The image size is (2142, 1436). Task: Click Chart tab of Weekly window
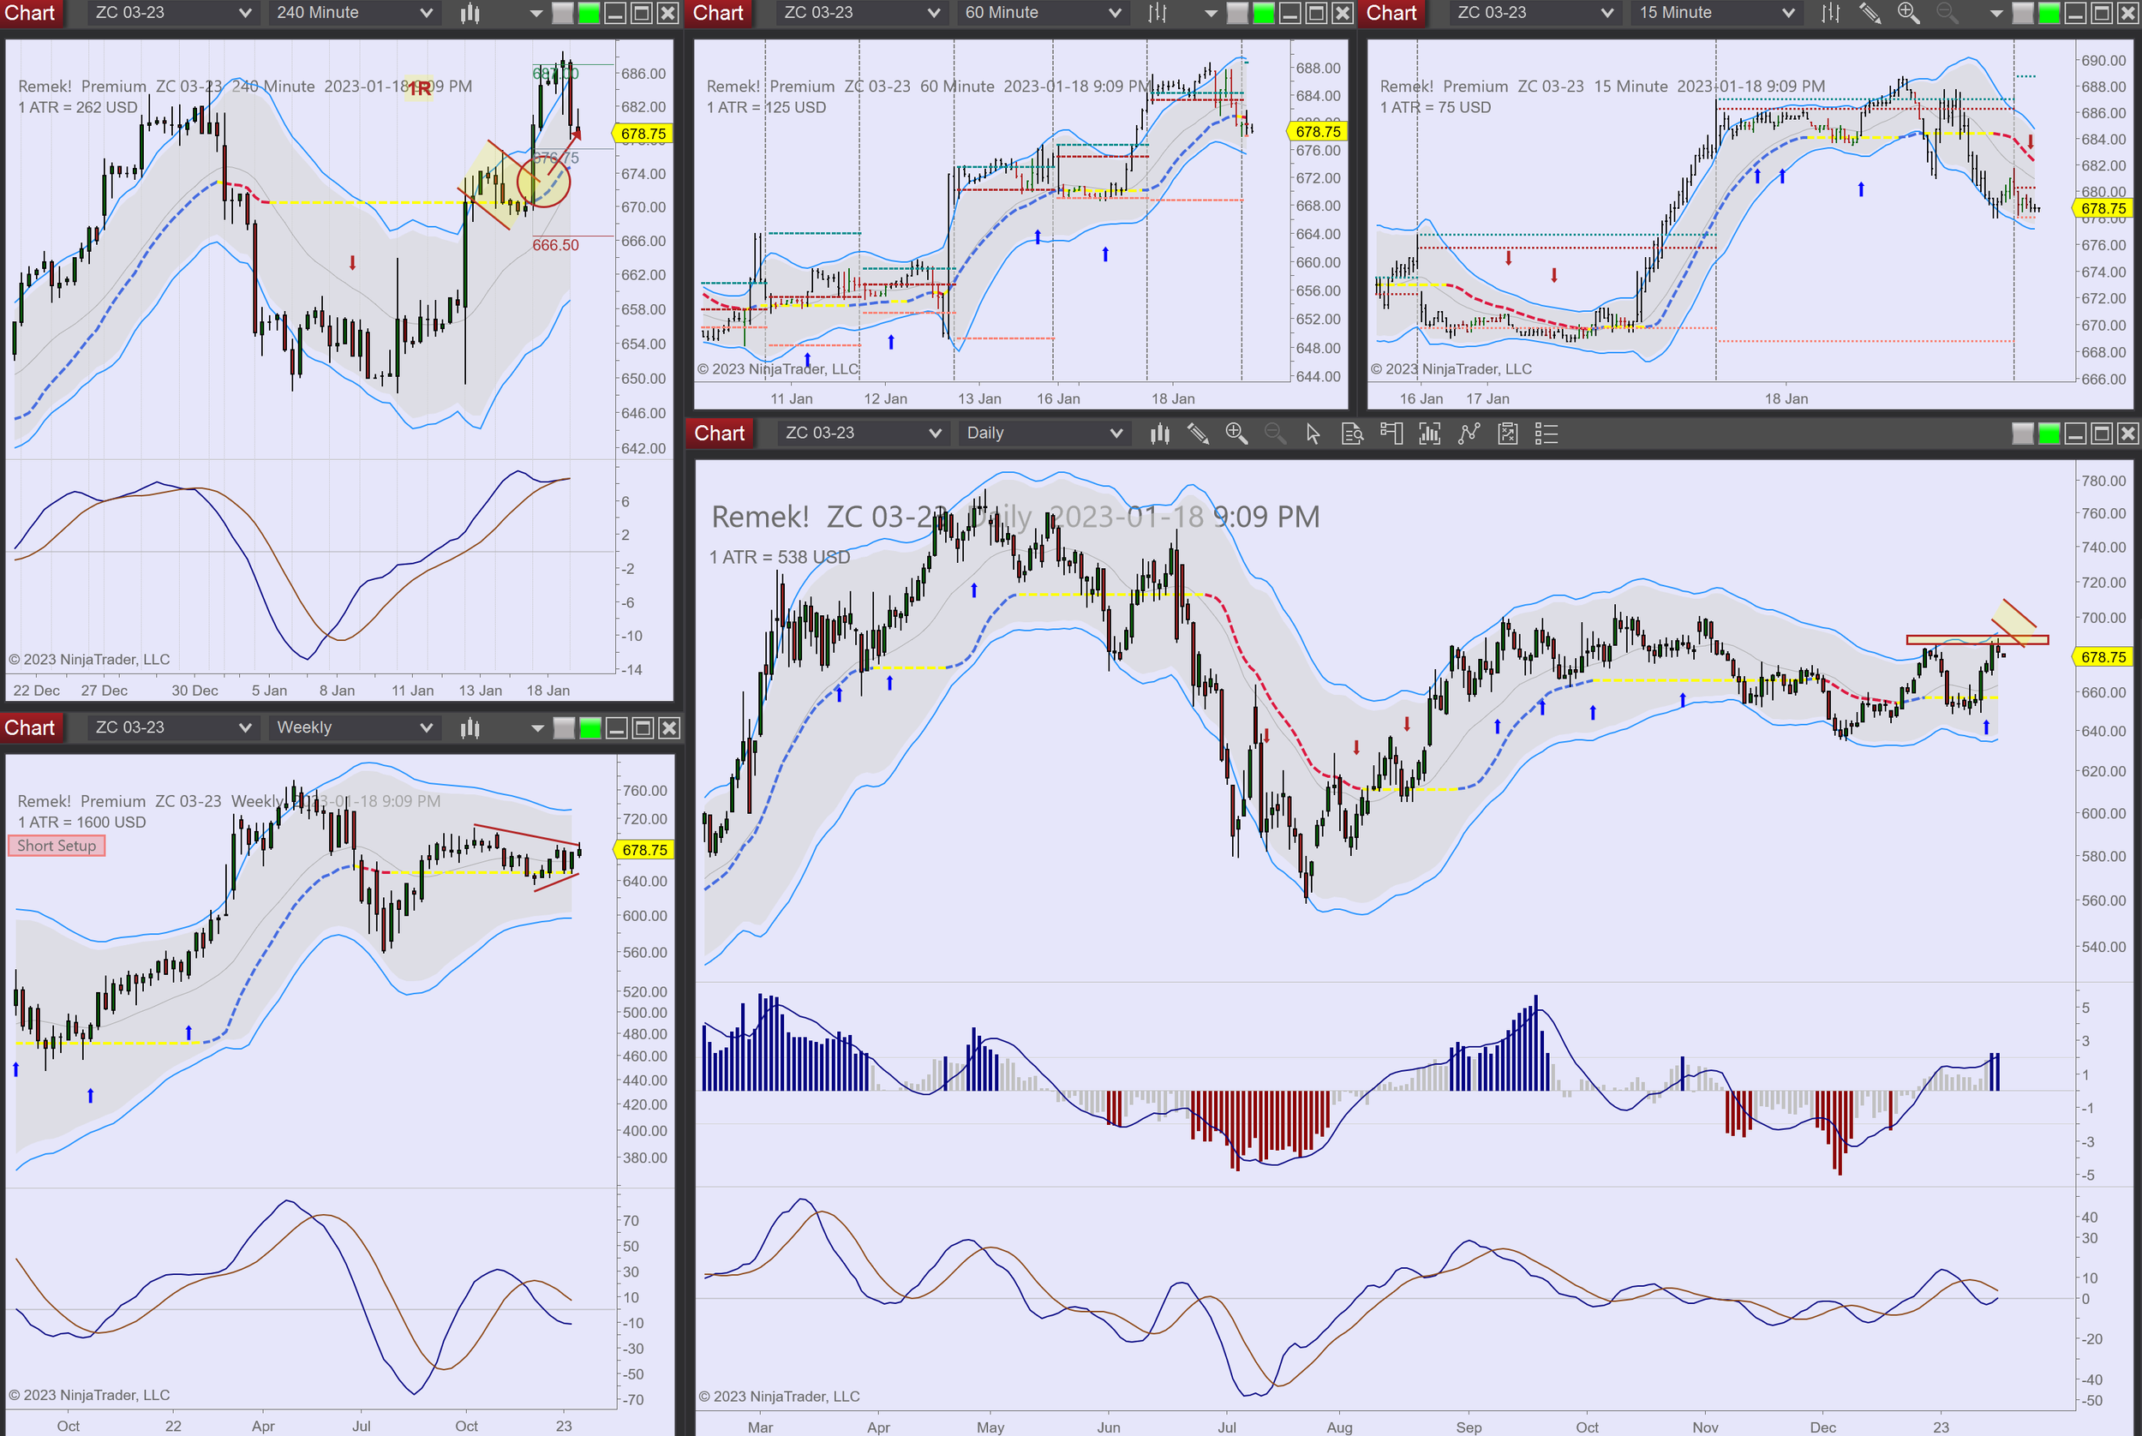point(30,728)
